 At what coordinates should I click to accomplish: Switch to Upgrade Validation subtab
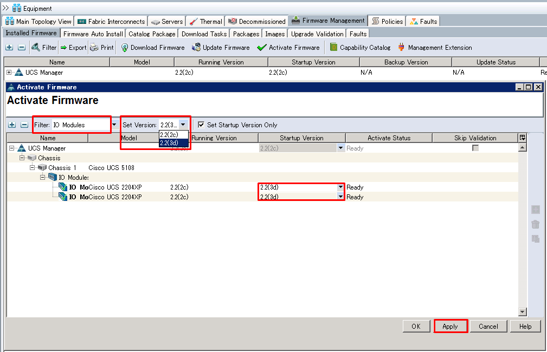coord(317,34)
